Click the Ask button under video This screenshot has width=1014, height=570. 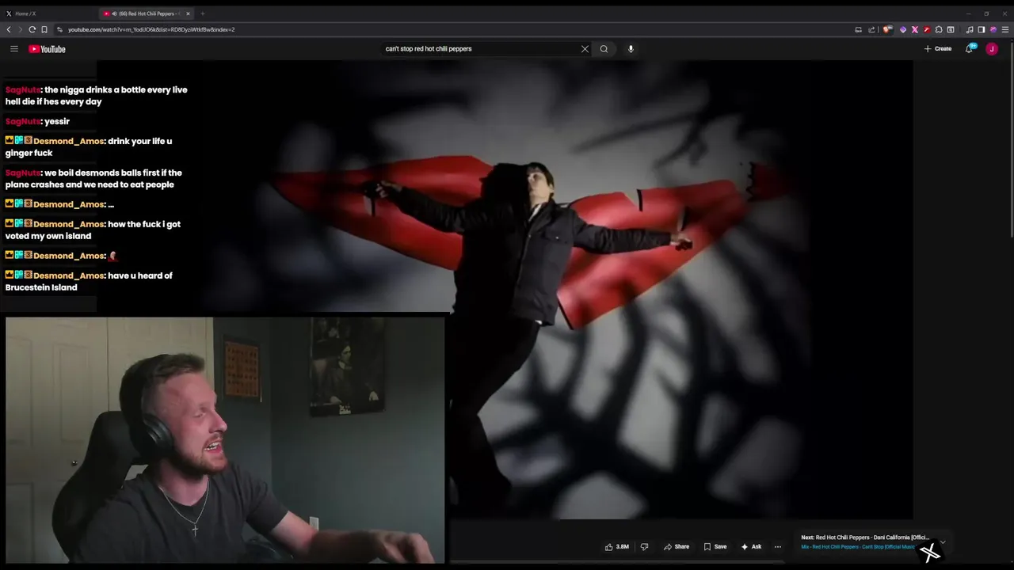[751, 546]
